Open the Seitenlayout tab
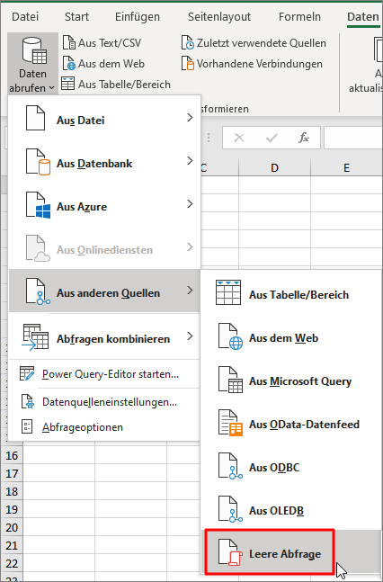Viewport: 383px width, 582px height. pyautogui.click(x=219, y=17)
